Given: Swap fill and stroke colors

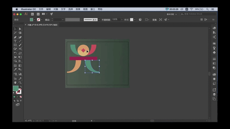Looking at the screenshot, I should tap(21, 87).
